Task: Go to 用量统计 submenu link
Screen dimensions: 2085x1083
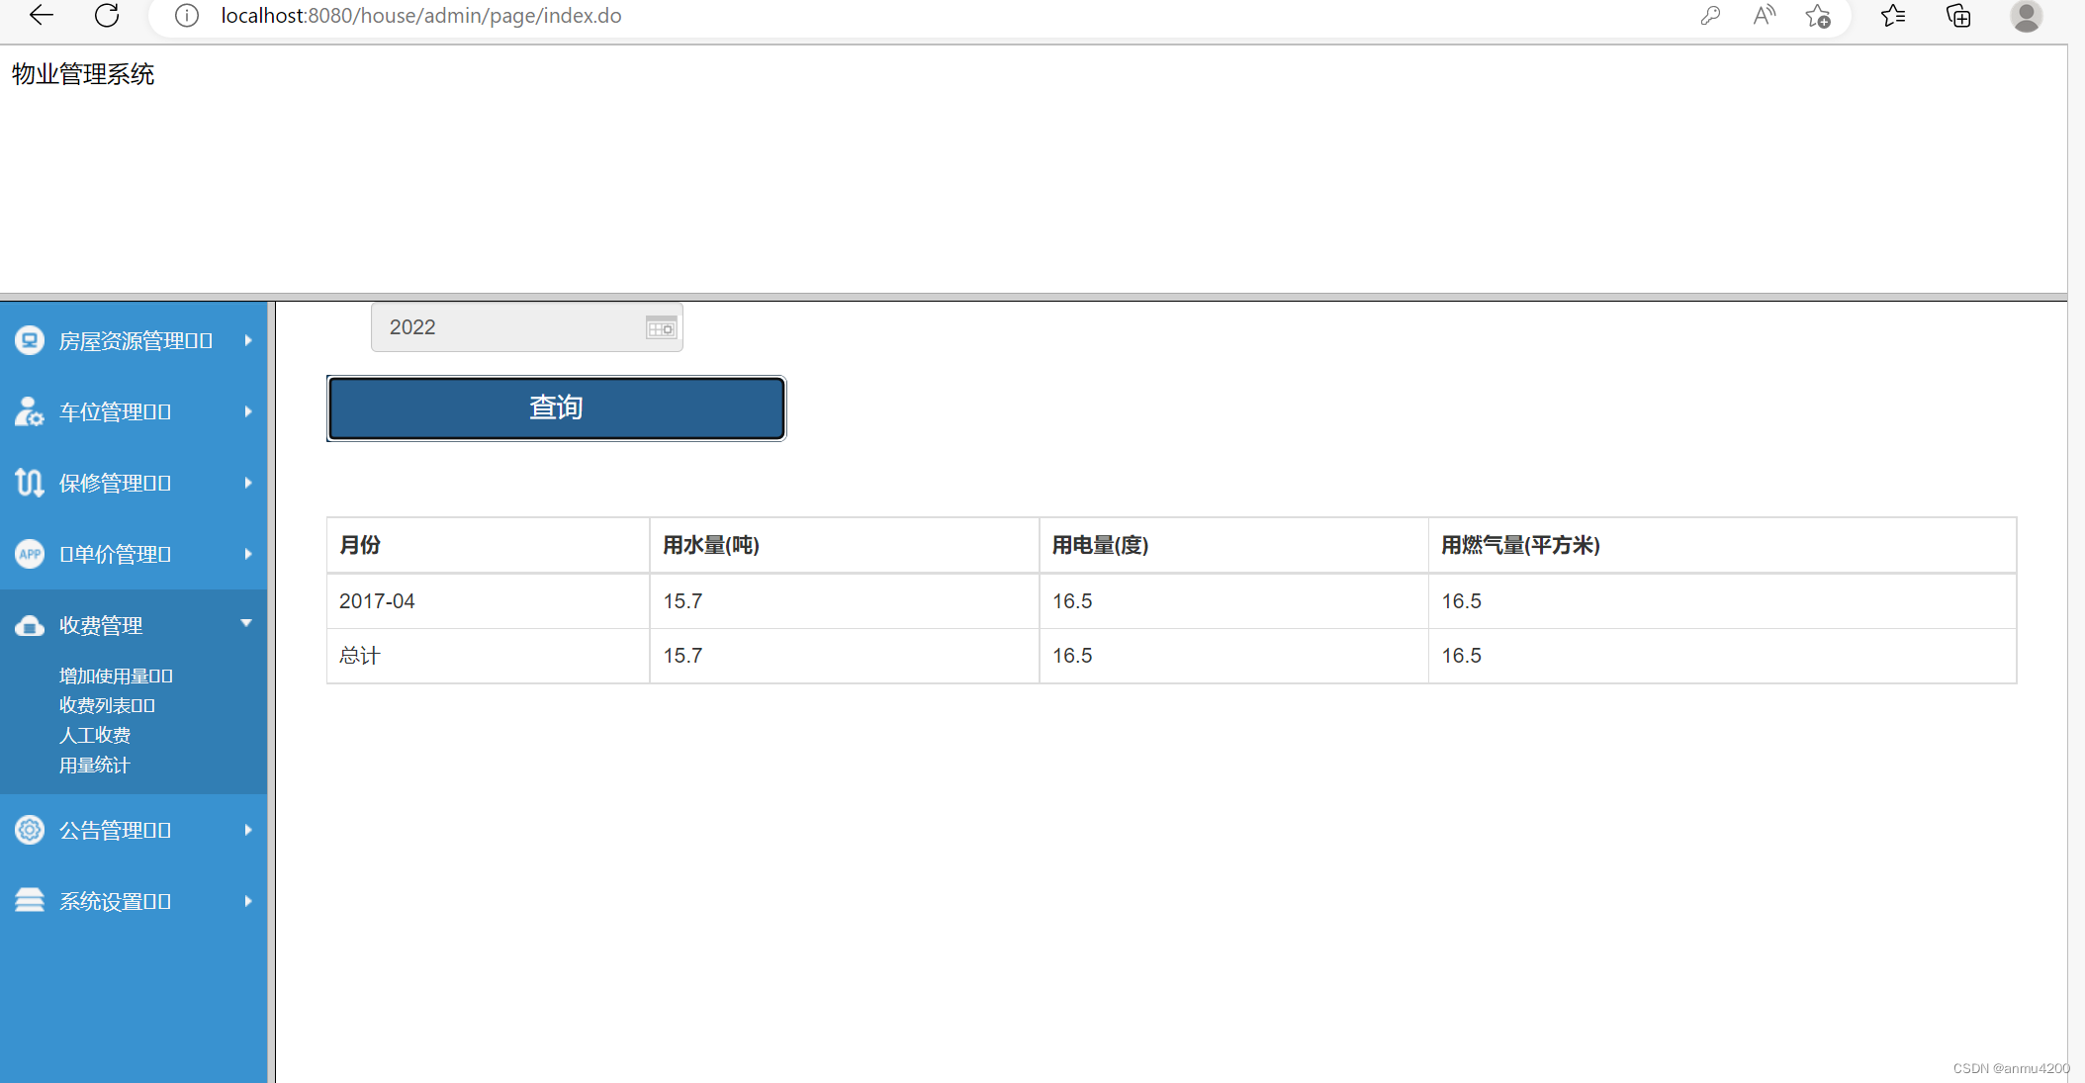Action: point(95,765)
